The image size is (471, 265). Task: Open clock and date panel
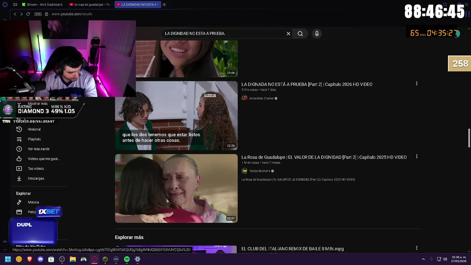point(459,259)
